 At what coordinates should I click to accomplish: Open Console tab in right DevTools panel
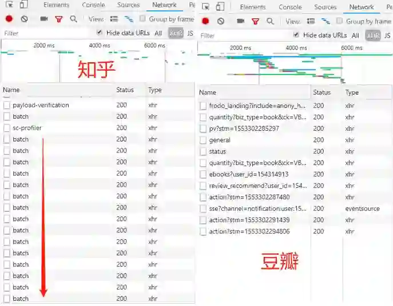pyautogui.click(x=290, y=7)
